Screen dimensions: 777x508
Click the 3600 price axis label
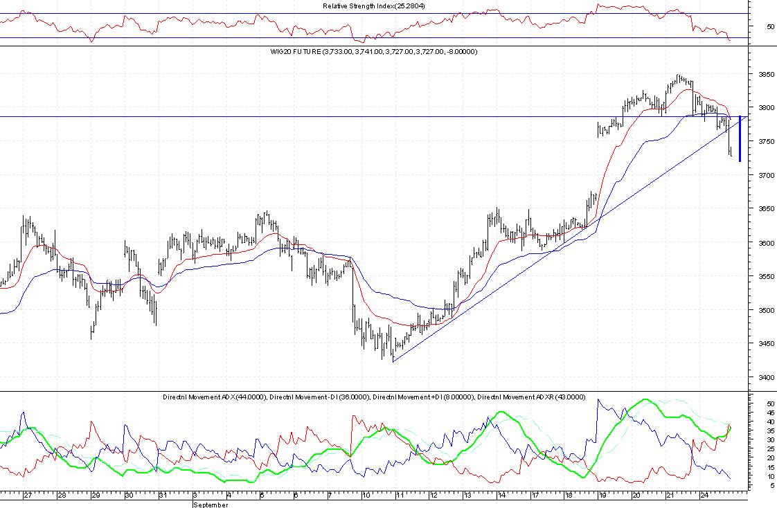(767, 243)
